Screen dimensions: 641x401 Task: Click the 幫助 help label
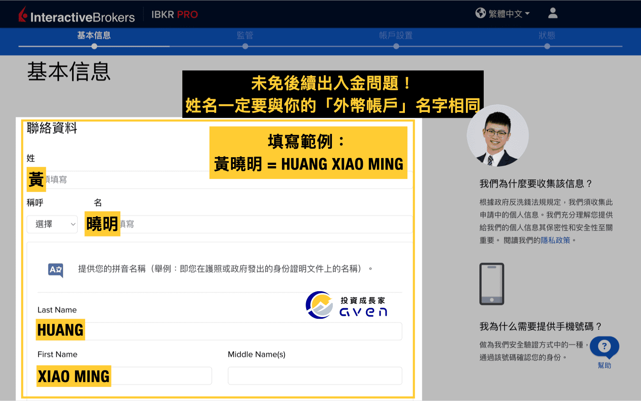[x=604, y=365]
